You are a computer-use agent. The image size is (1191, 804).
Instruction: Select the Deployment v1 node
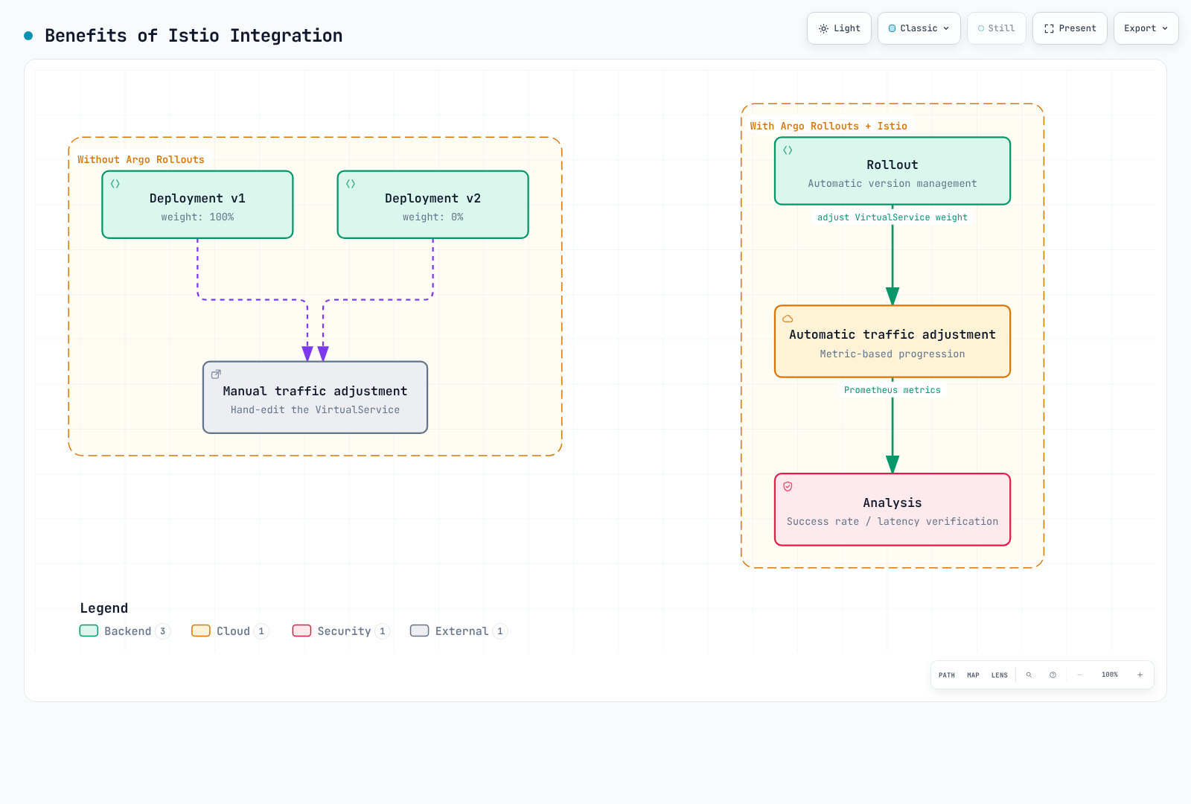(x=197, y=205)
